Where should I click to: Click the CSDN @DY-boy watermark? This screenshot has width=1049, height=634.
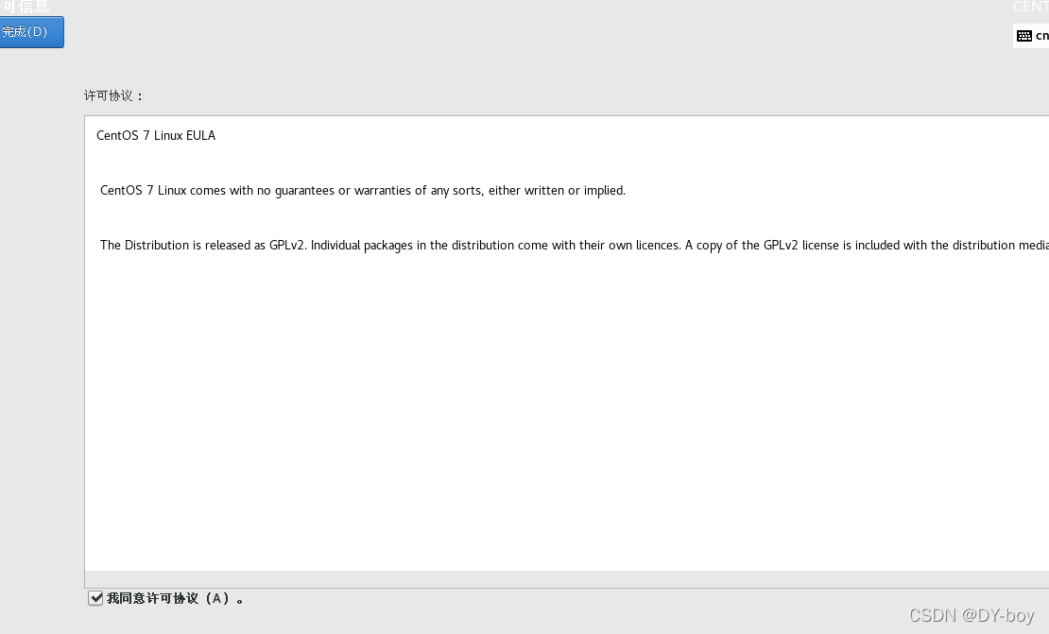[x=972, y=615]
